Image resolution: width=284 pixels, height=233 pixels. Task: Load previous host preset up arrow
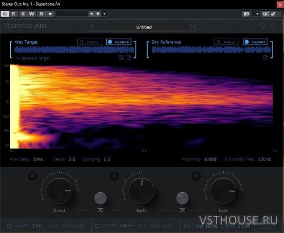91,14
